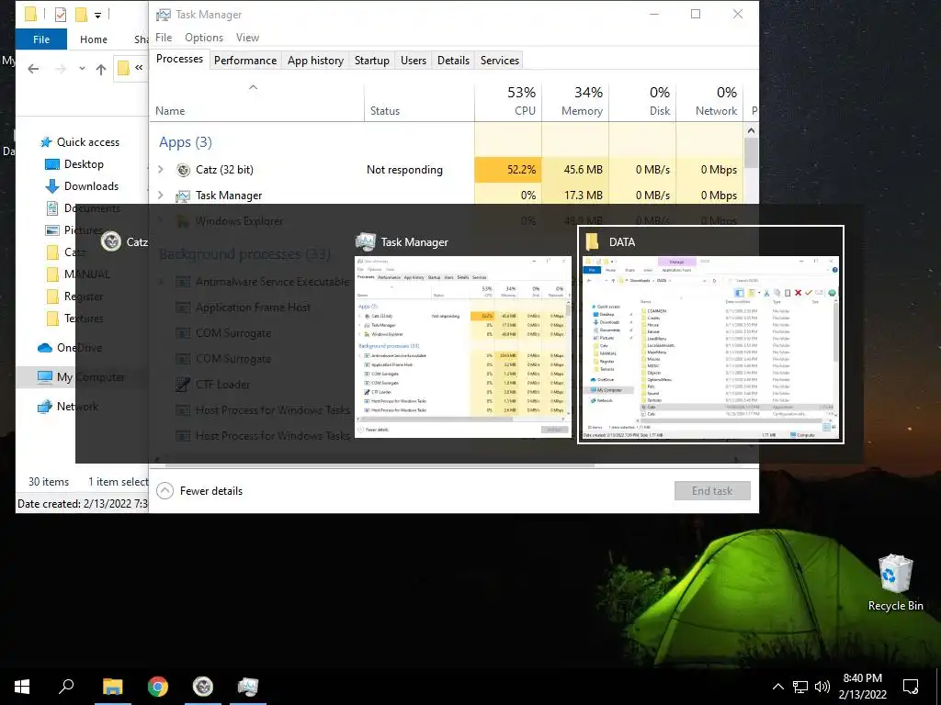
Task: Click the 52.2% CPU value for Catz
Action: pos(508,170)
